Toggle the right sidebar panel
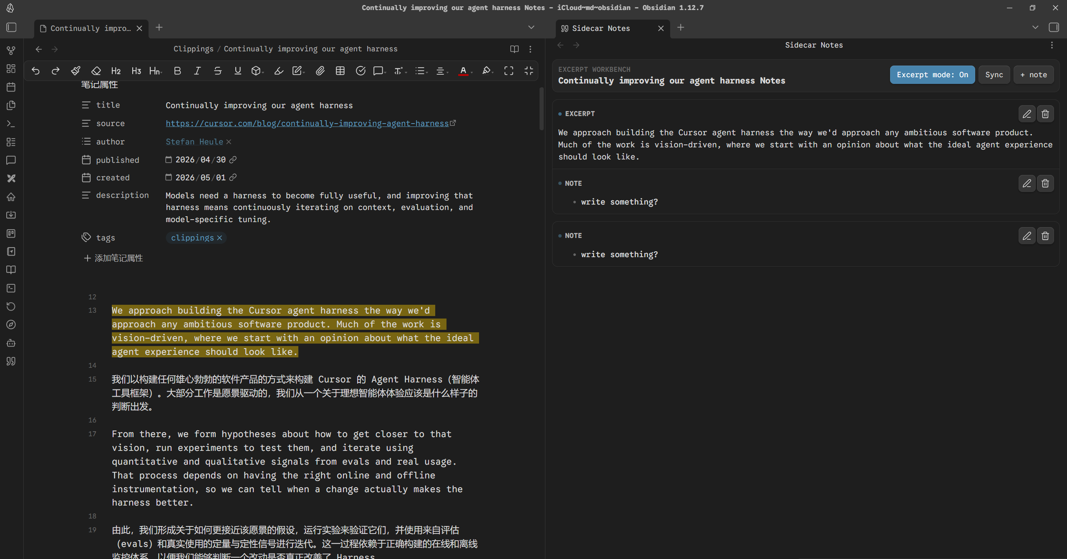This screenshot has width=1067, height=559. tap(1054, 28)
